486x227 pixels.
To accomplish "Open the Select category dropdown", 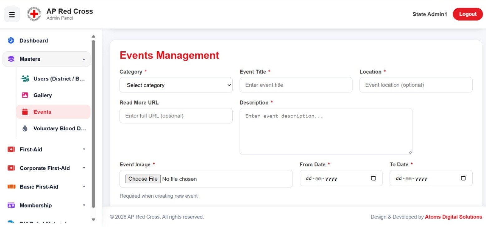I will [x=176, y=85].
